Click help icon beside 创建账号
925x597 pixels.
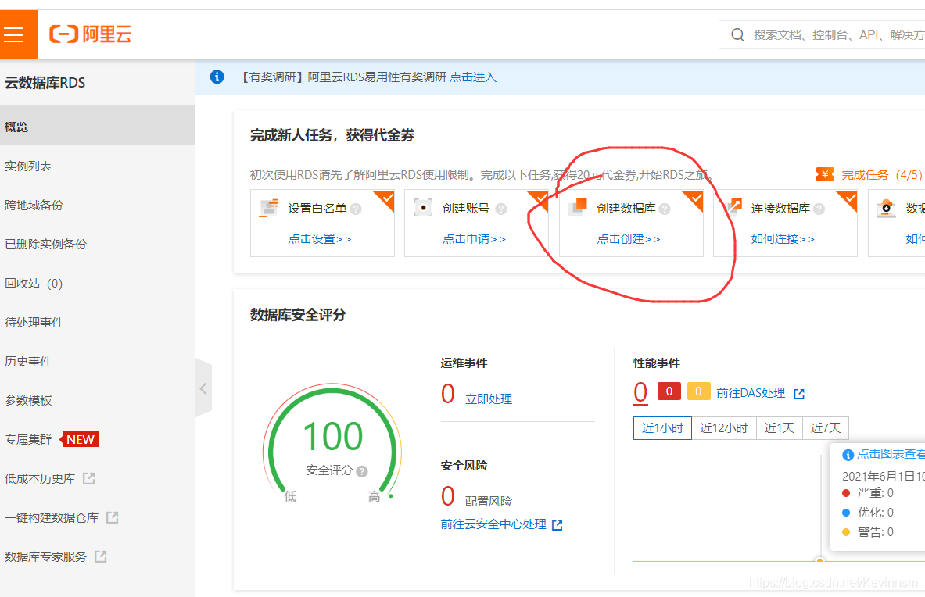(501, 209)
